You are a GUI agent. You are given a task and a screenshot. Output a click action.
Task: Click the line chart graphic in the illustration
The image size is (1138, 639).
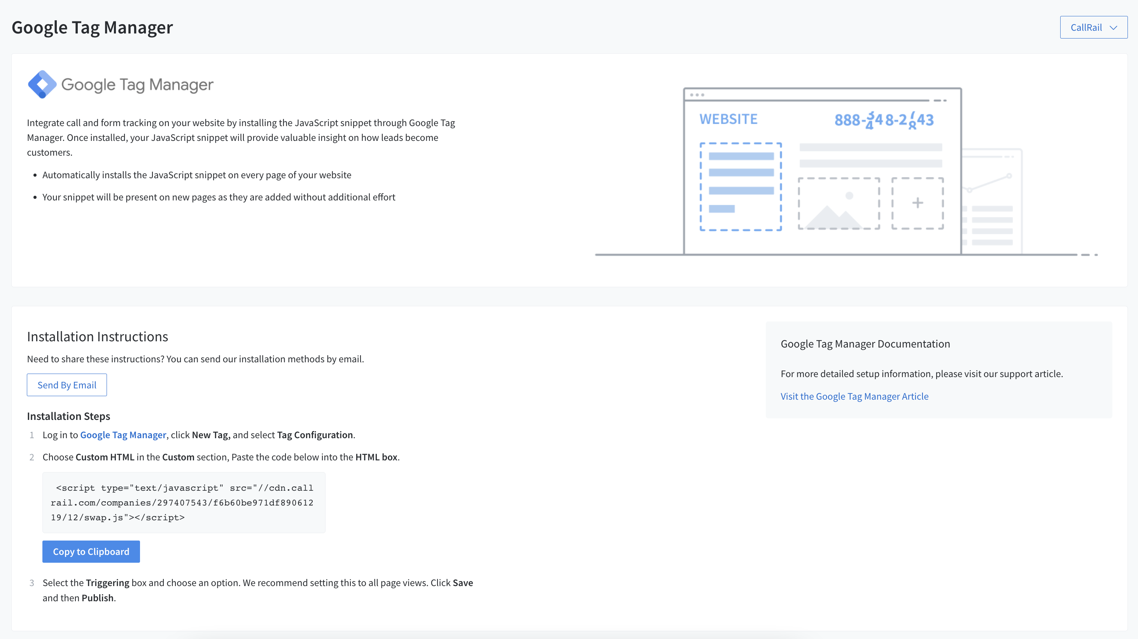[x=989, y=183]
